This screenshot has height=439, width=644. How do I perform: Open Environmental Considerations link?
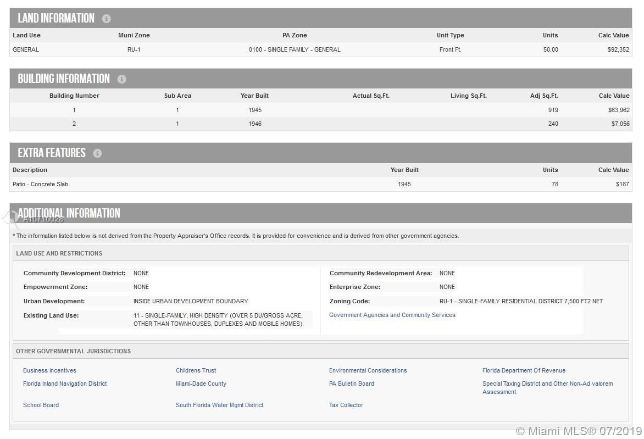368,371
